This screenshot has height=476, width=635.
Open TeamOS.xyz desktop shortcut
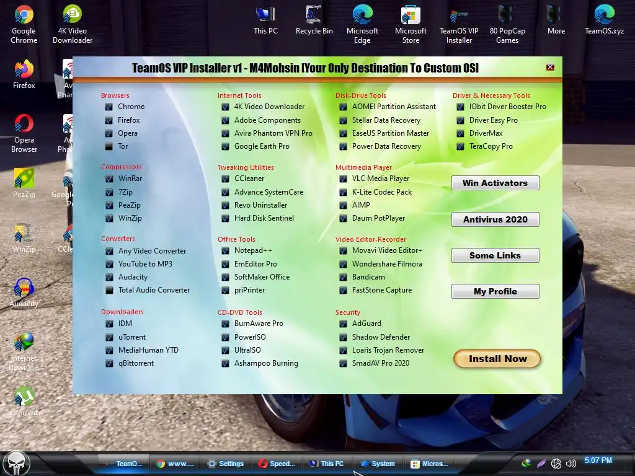point(604,20)
